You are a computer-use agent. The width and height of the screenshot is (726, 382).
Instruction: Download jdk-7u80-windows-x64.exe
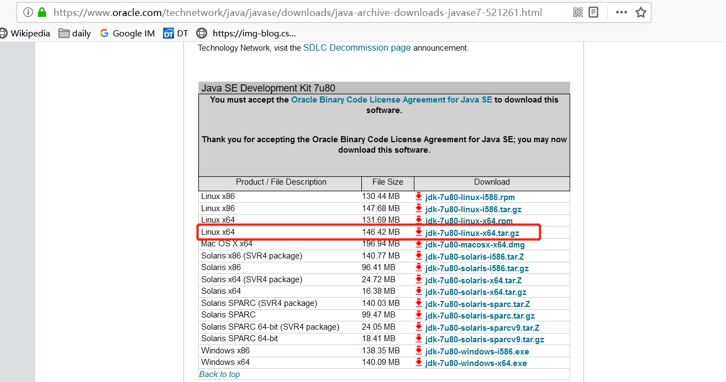[476, 363]
